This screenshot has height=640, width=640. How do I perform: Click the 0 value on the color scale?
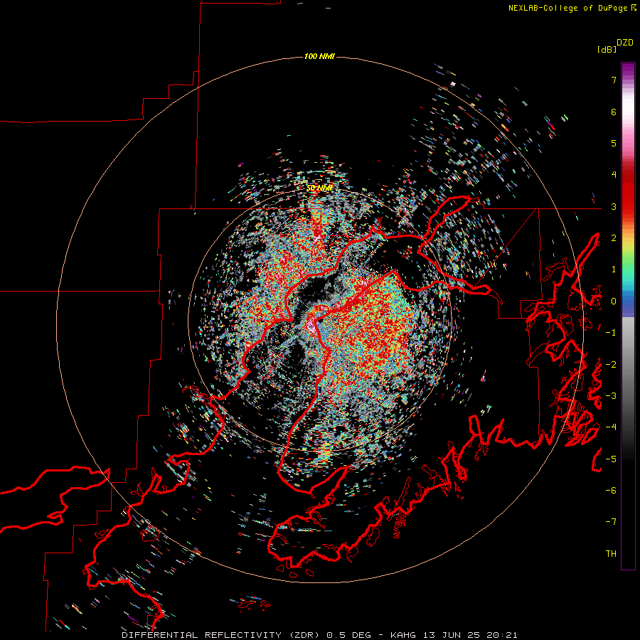tap(614, 302)
